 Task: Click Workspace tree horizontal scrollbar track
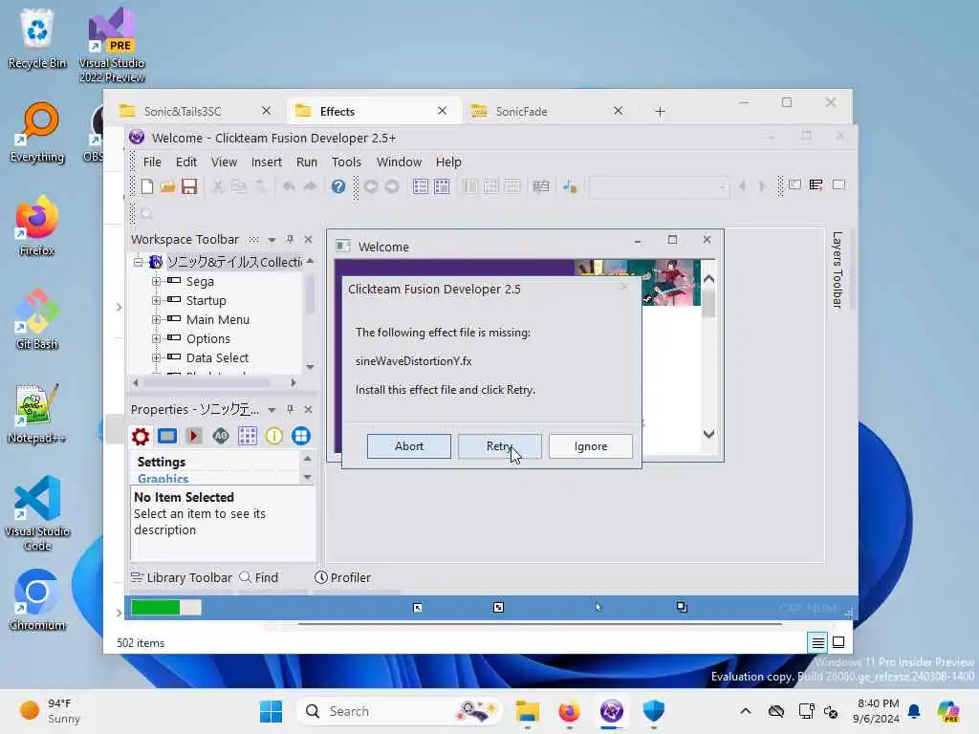pos(214,382)
